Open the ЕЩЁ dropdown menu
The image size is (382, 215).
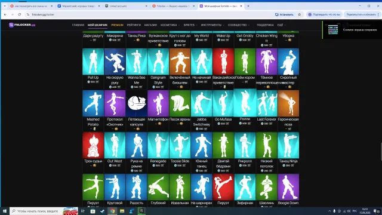click(281, 25)
